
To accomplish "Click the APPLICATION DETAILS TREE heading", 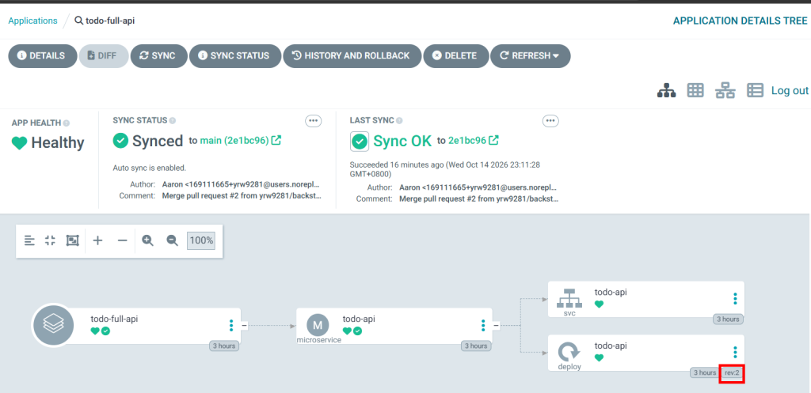I will (740, 21).
